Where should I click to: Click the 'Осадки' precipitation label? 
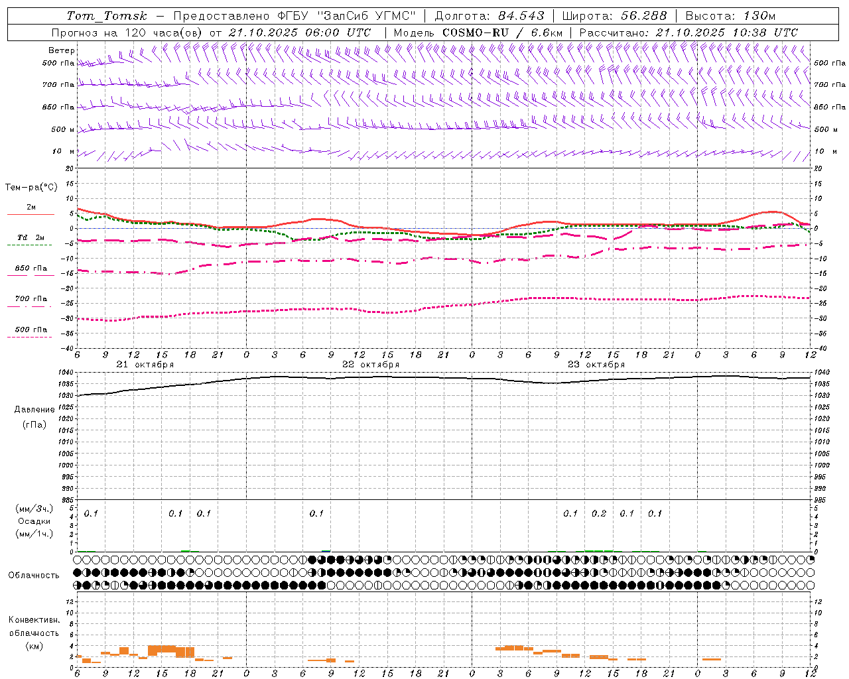[x=34, y=521]
